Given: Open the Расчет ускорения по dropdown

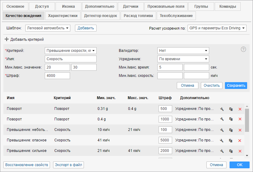Looking at the screenshot, I should pos(217,28).
